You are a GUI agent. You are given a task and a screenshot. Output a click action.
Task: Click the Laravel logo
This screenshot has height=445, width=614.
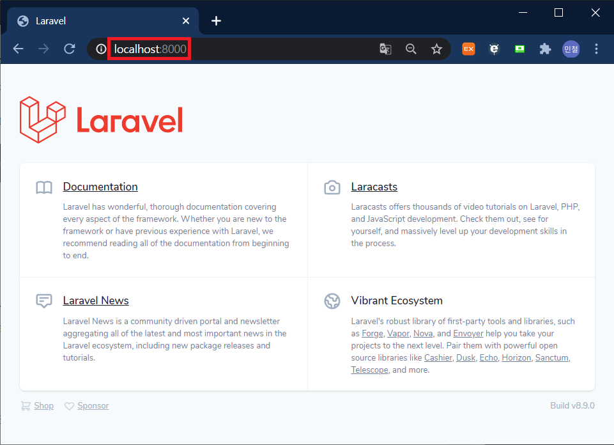[101, 120]
